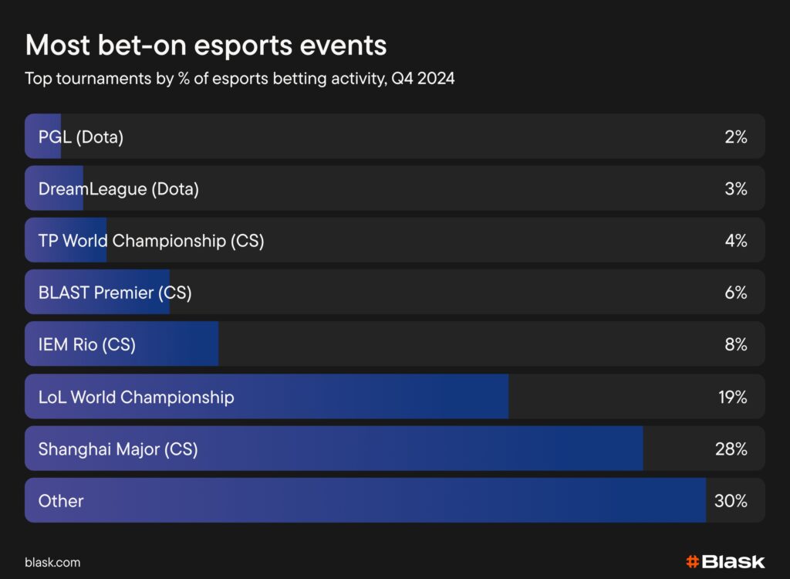Click the 8% value for IEM Rio
The image size is (790, 579).
[x=736, y=344]
